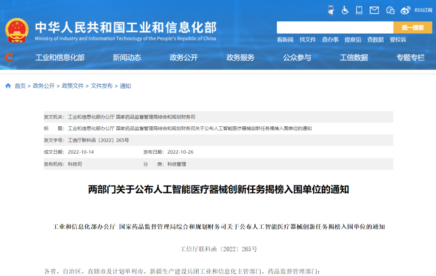Click the home icon in breadcrumb
The image size is (436, 276).
tap(8, 86)
